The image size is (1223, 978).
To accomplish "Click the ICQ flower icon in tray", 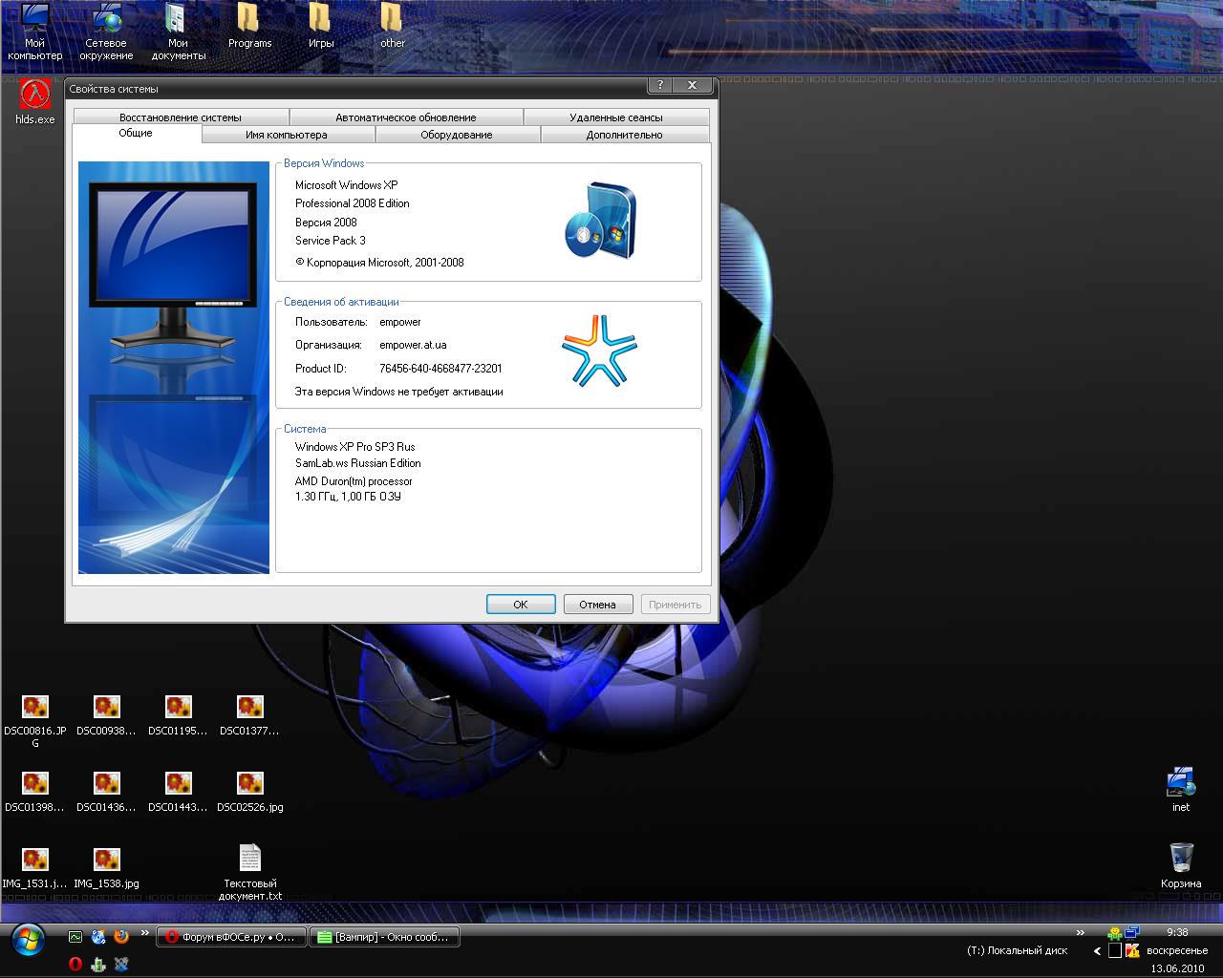I will click(x=1114, y=933).
